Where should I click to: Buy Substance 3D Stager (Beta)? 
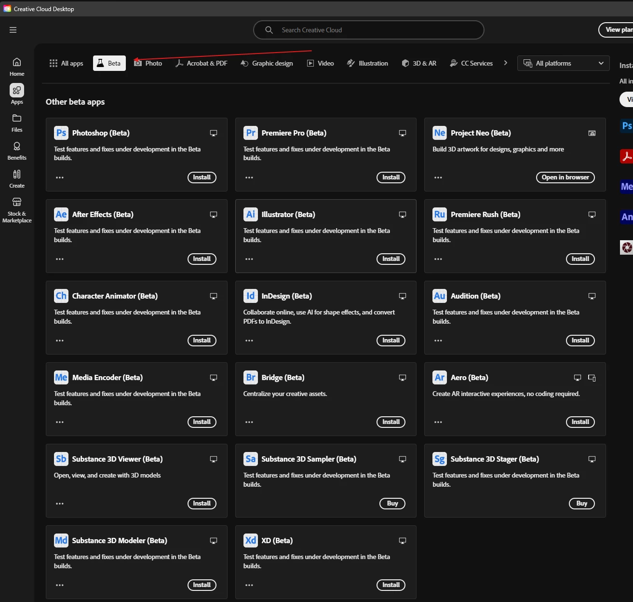[582, 504]
